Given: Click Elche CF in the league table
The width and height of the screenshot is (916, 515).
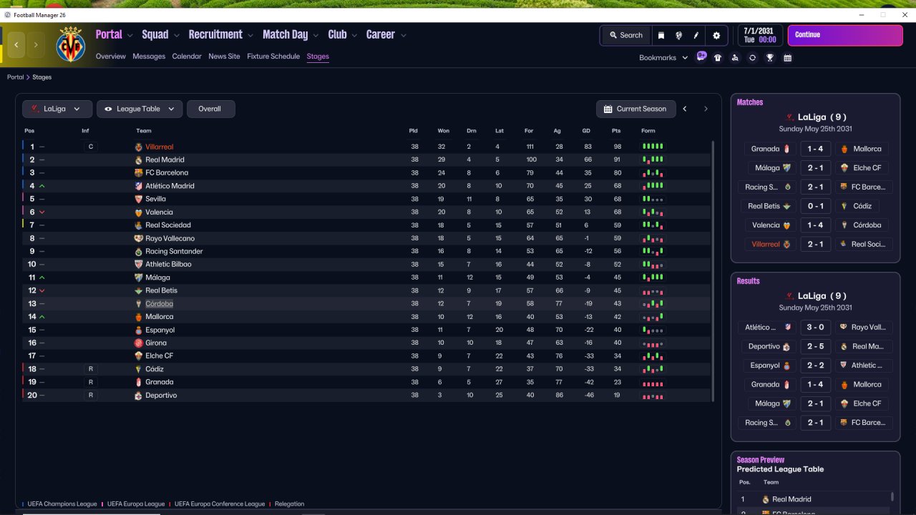Looking at the screenshot, I should click(159, 356).
